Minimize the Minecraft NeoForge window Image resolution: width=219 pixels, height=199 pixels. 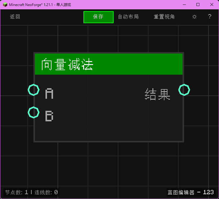click(184, 5)
